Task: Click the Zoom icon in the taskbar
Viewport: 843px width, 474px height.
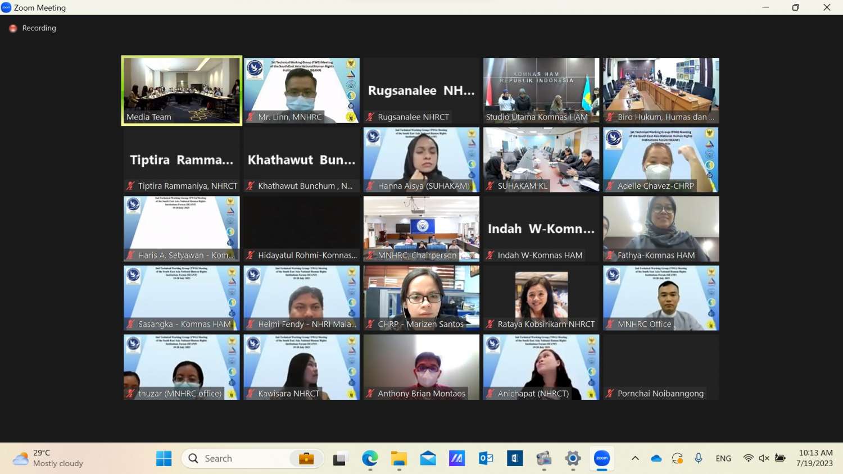Action: [602, 458]
